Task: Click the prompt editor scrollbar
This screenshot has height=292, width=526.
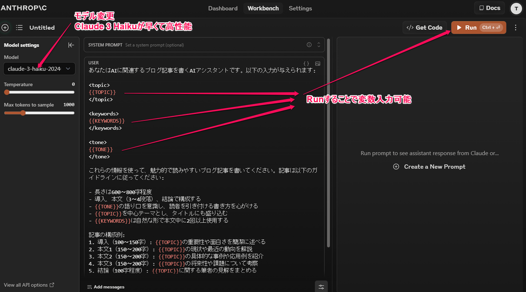Action: (x=328, y=143)
